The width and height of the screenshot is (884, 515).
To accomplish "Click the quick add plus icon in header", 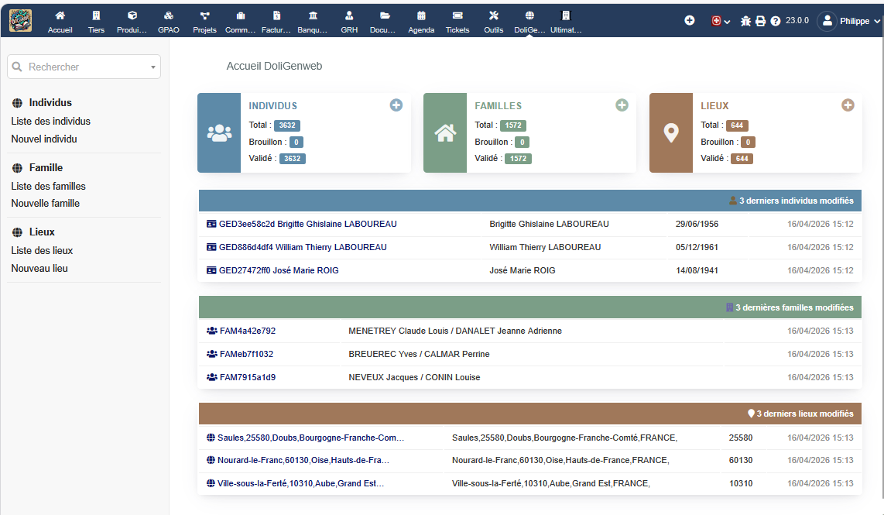I will pyautogui.click(x=689, y=20).
